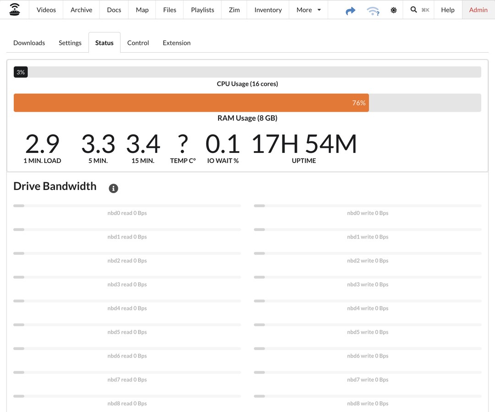Click the 15 MIN. load value 3.4

[143, 144]
